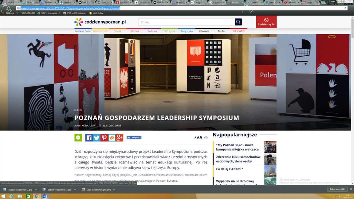
Task: Share article on Facebook
Action: pyautogui.click(x=89, y=138)
